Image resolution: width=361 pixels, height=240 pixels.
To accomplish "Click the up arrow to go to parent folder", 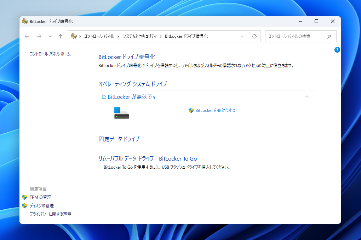I will point(60,36).
